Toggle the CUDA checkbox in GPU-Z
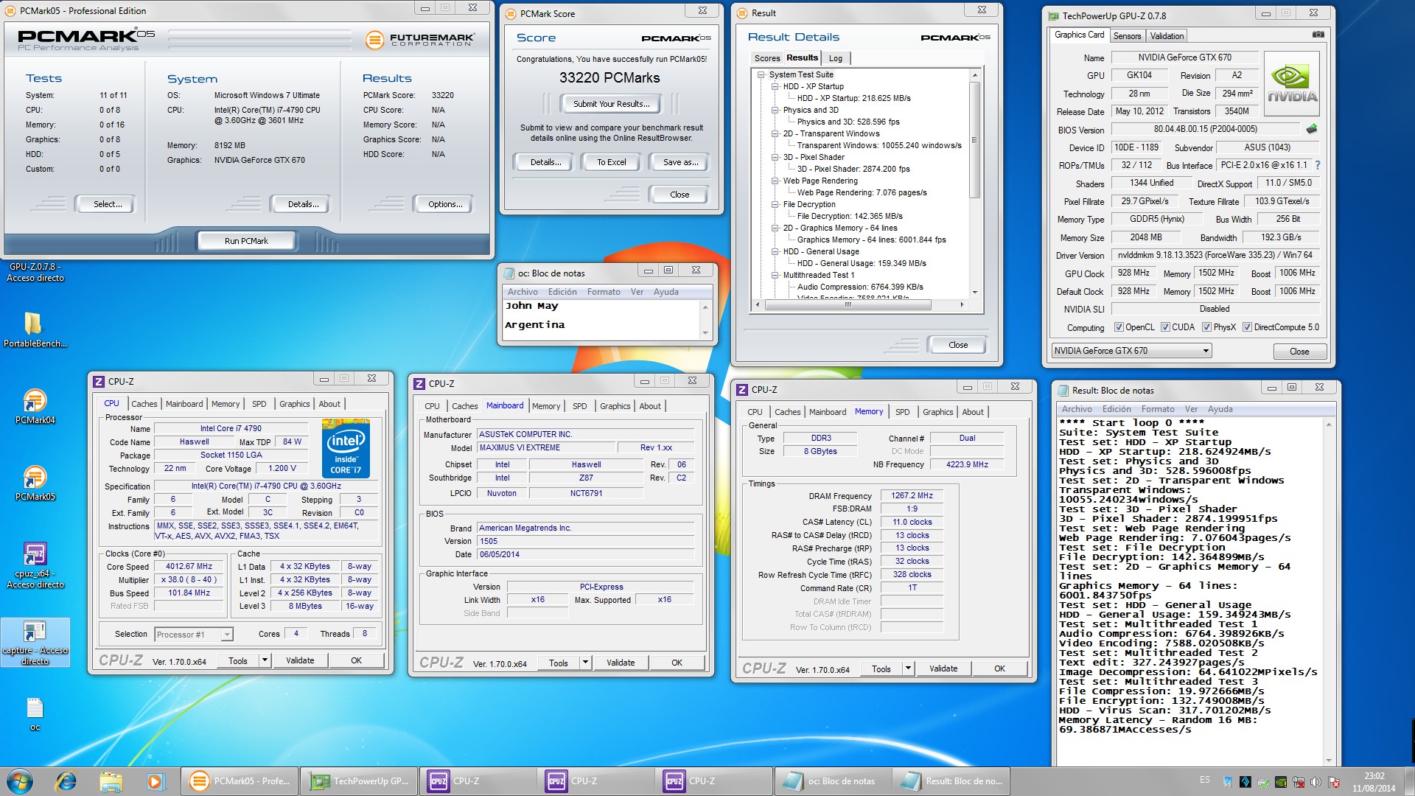Image resolution: width=1415 pixels, height=796 pixels. (1165, 327)
